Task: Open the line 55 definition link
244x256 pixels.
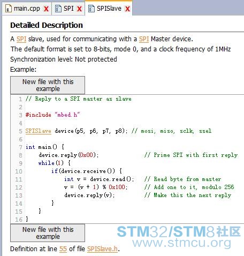Action: point(63,249)
